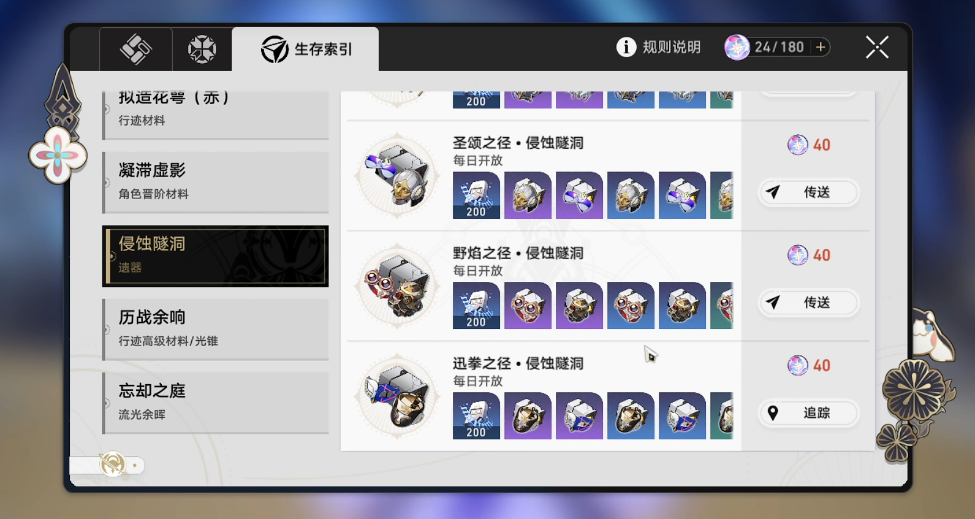Open the first diamond-icon tab

coord(135,49)
